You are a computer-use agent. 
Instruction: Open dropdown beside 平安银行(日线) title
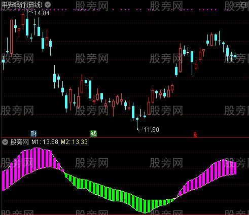(48, 5)
